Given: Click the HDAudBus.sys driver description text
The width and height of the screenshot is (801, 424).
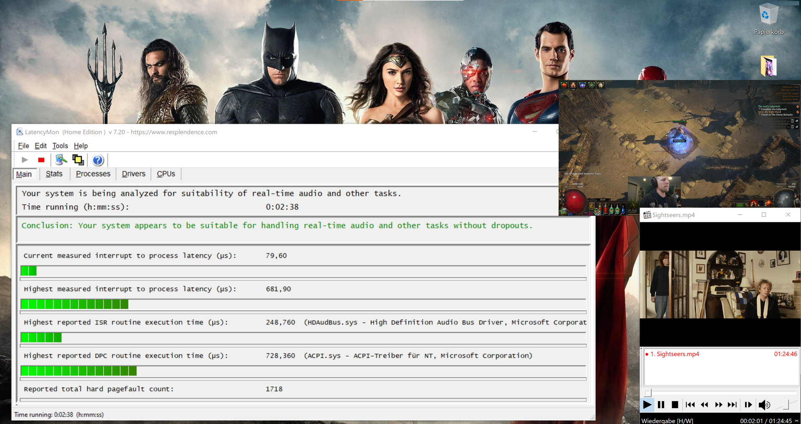Looking at the screenshot, I should pyautogui.click(x=445, y=322).
